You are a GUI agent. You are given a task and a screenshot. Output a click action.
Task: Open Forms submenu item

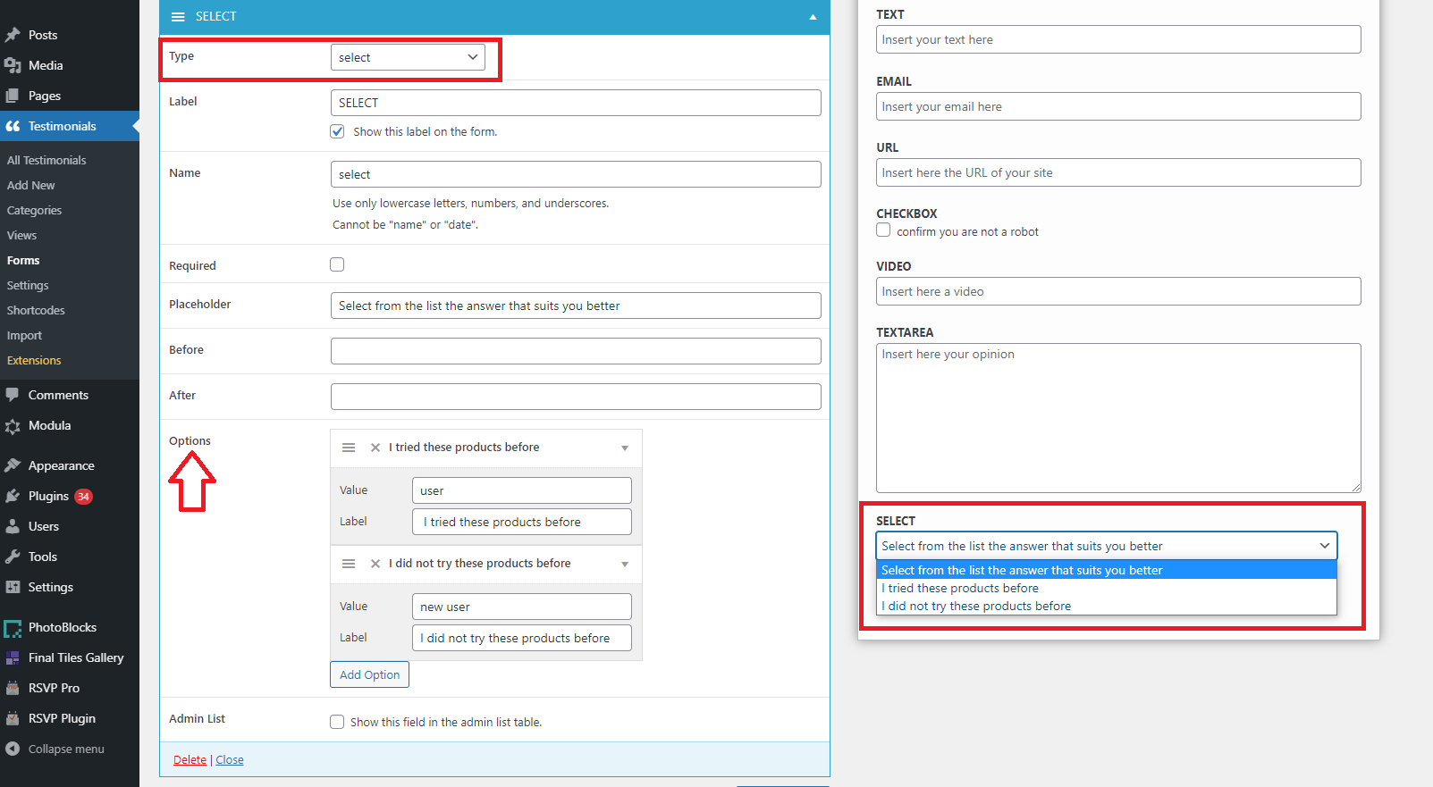click(x=23, y=260)
